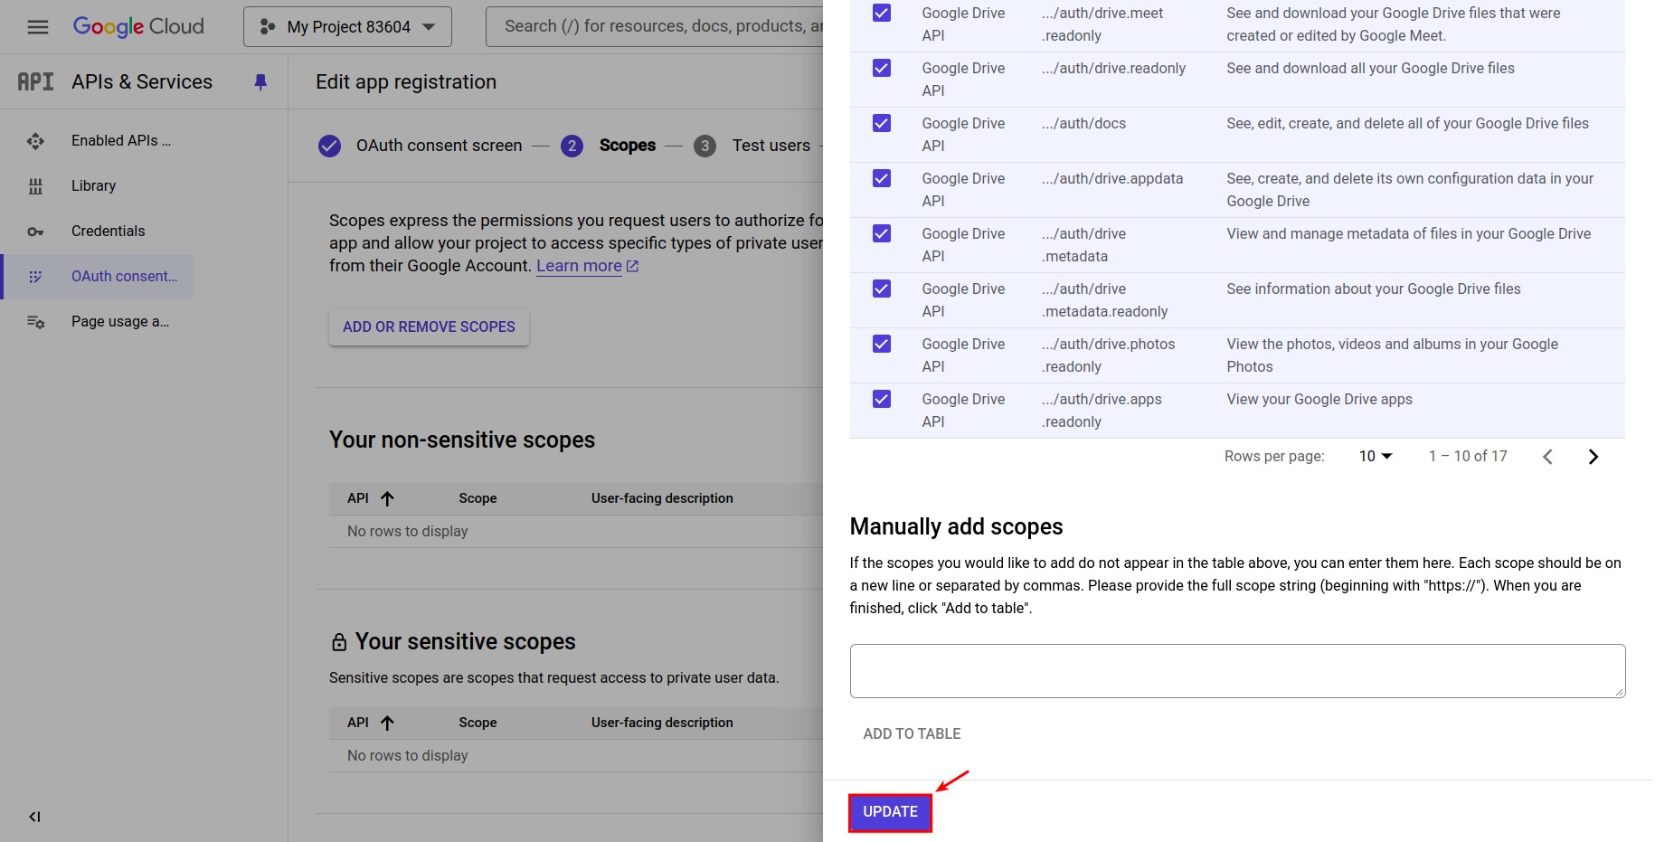Image resolution: width=1655 pixels, height=842 pixels.
Task: Click ADD OR REMOVE SCOPES
Action: [x=428, y=326]
